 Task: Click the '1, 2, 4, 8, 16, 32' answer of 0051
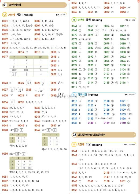pyautogui.click(x=19, y=177)
